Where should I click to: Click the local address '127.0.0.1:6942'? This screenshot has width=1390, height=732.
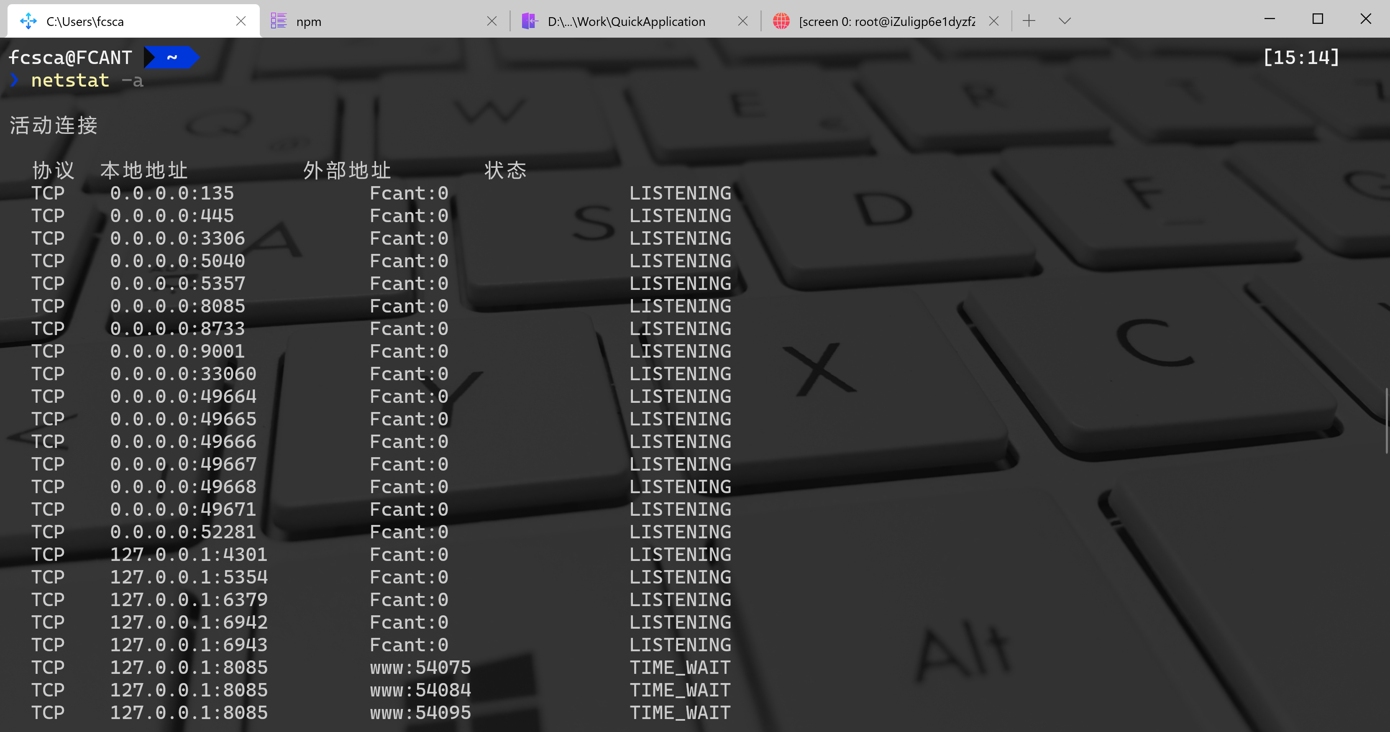point(189,622)
